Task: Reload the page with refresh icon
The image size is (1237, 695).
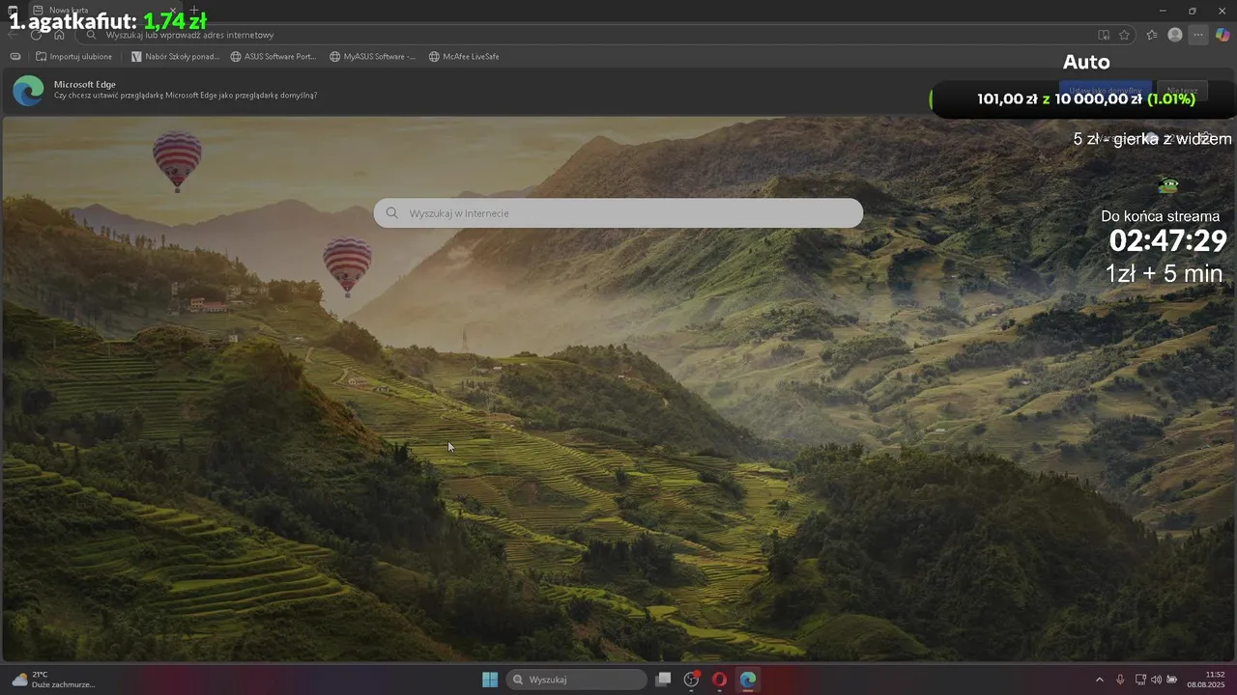Action: click(x=36, y=35)
